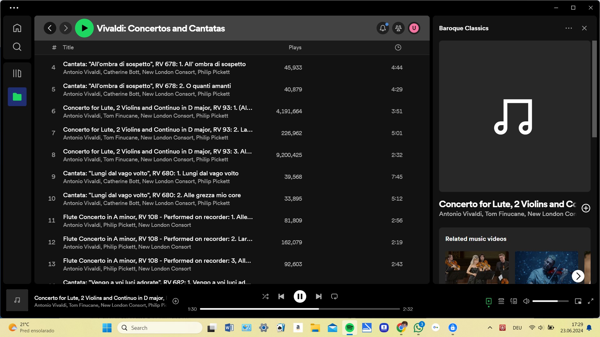Image resolution: width=600 pixels, height=337 pixels.
Task: Add the current song to Liked Songs in the side panel
Action: point(586,208)
